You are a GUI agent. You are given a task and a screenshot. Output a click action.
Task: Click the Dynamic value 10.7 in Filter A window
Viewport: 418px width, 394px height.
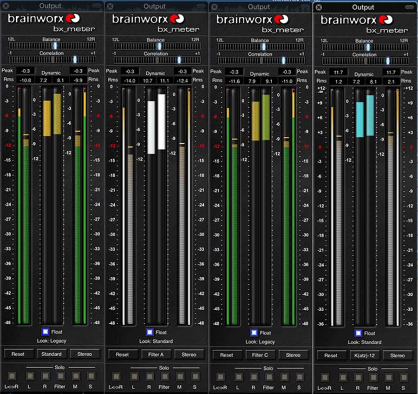(147, 80)
